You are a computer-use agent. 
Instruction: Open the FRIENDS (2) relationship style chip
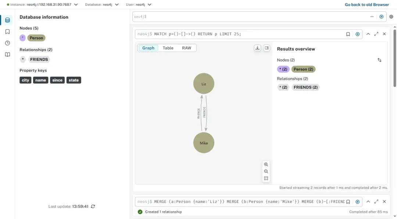(x=305, y=87)
